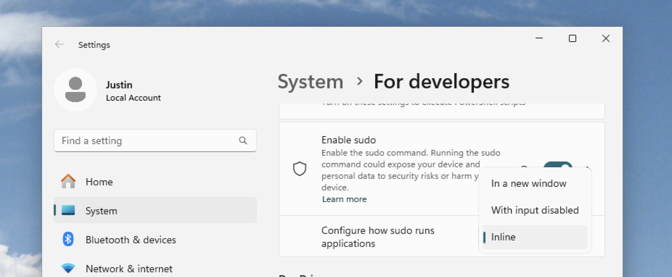
Task: Close the Settings window
Action: [x=605, y=39]
